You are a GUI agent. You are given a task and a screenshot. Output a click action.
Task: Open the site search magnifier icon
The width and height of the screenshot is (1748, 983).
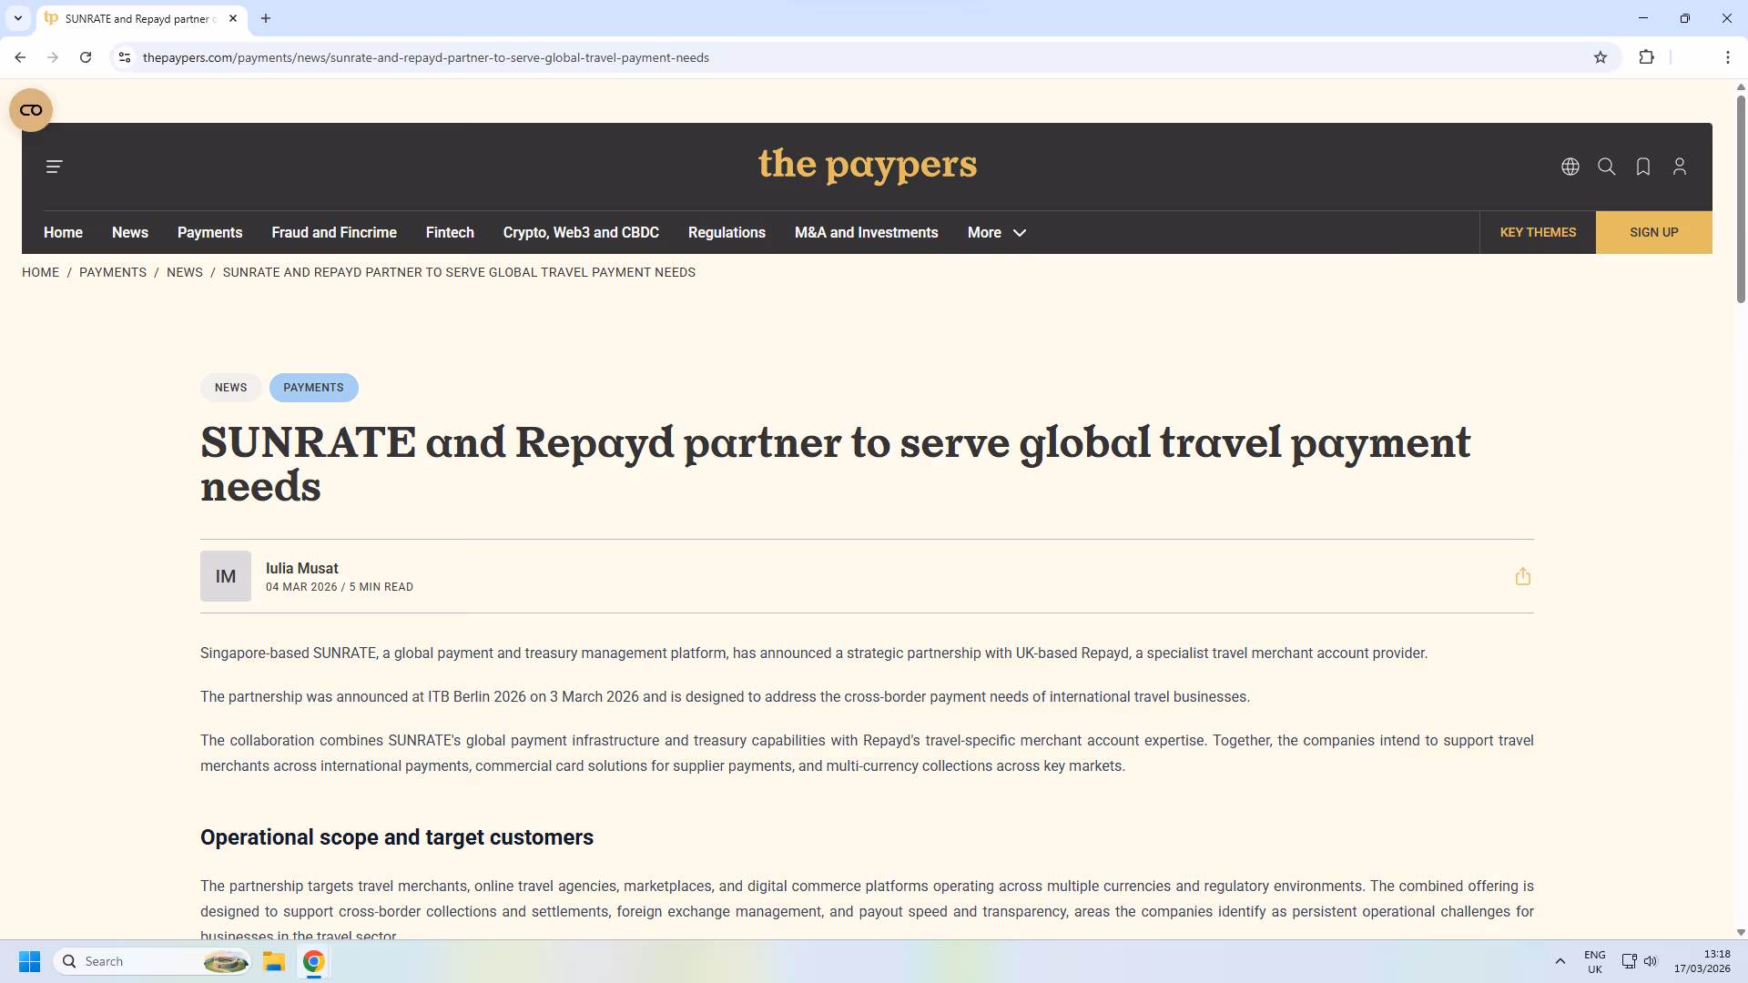(x=1607, y=167)
